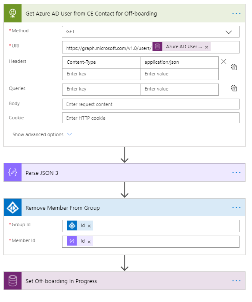This screenshot has width=252, height=302.
Task: Open the Method GET dropdown
Action: (x=150, y=32)
